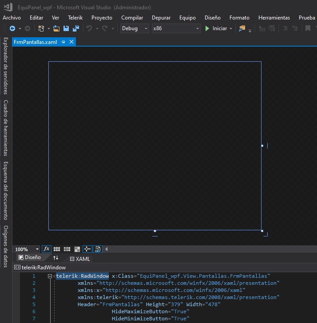This screenshot has width=317, height=323.
Task: Collapse the telerik:RadWindow XAML element
Action: (x=50, y=276)
